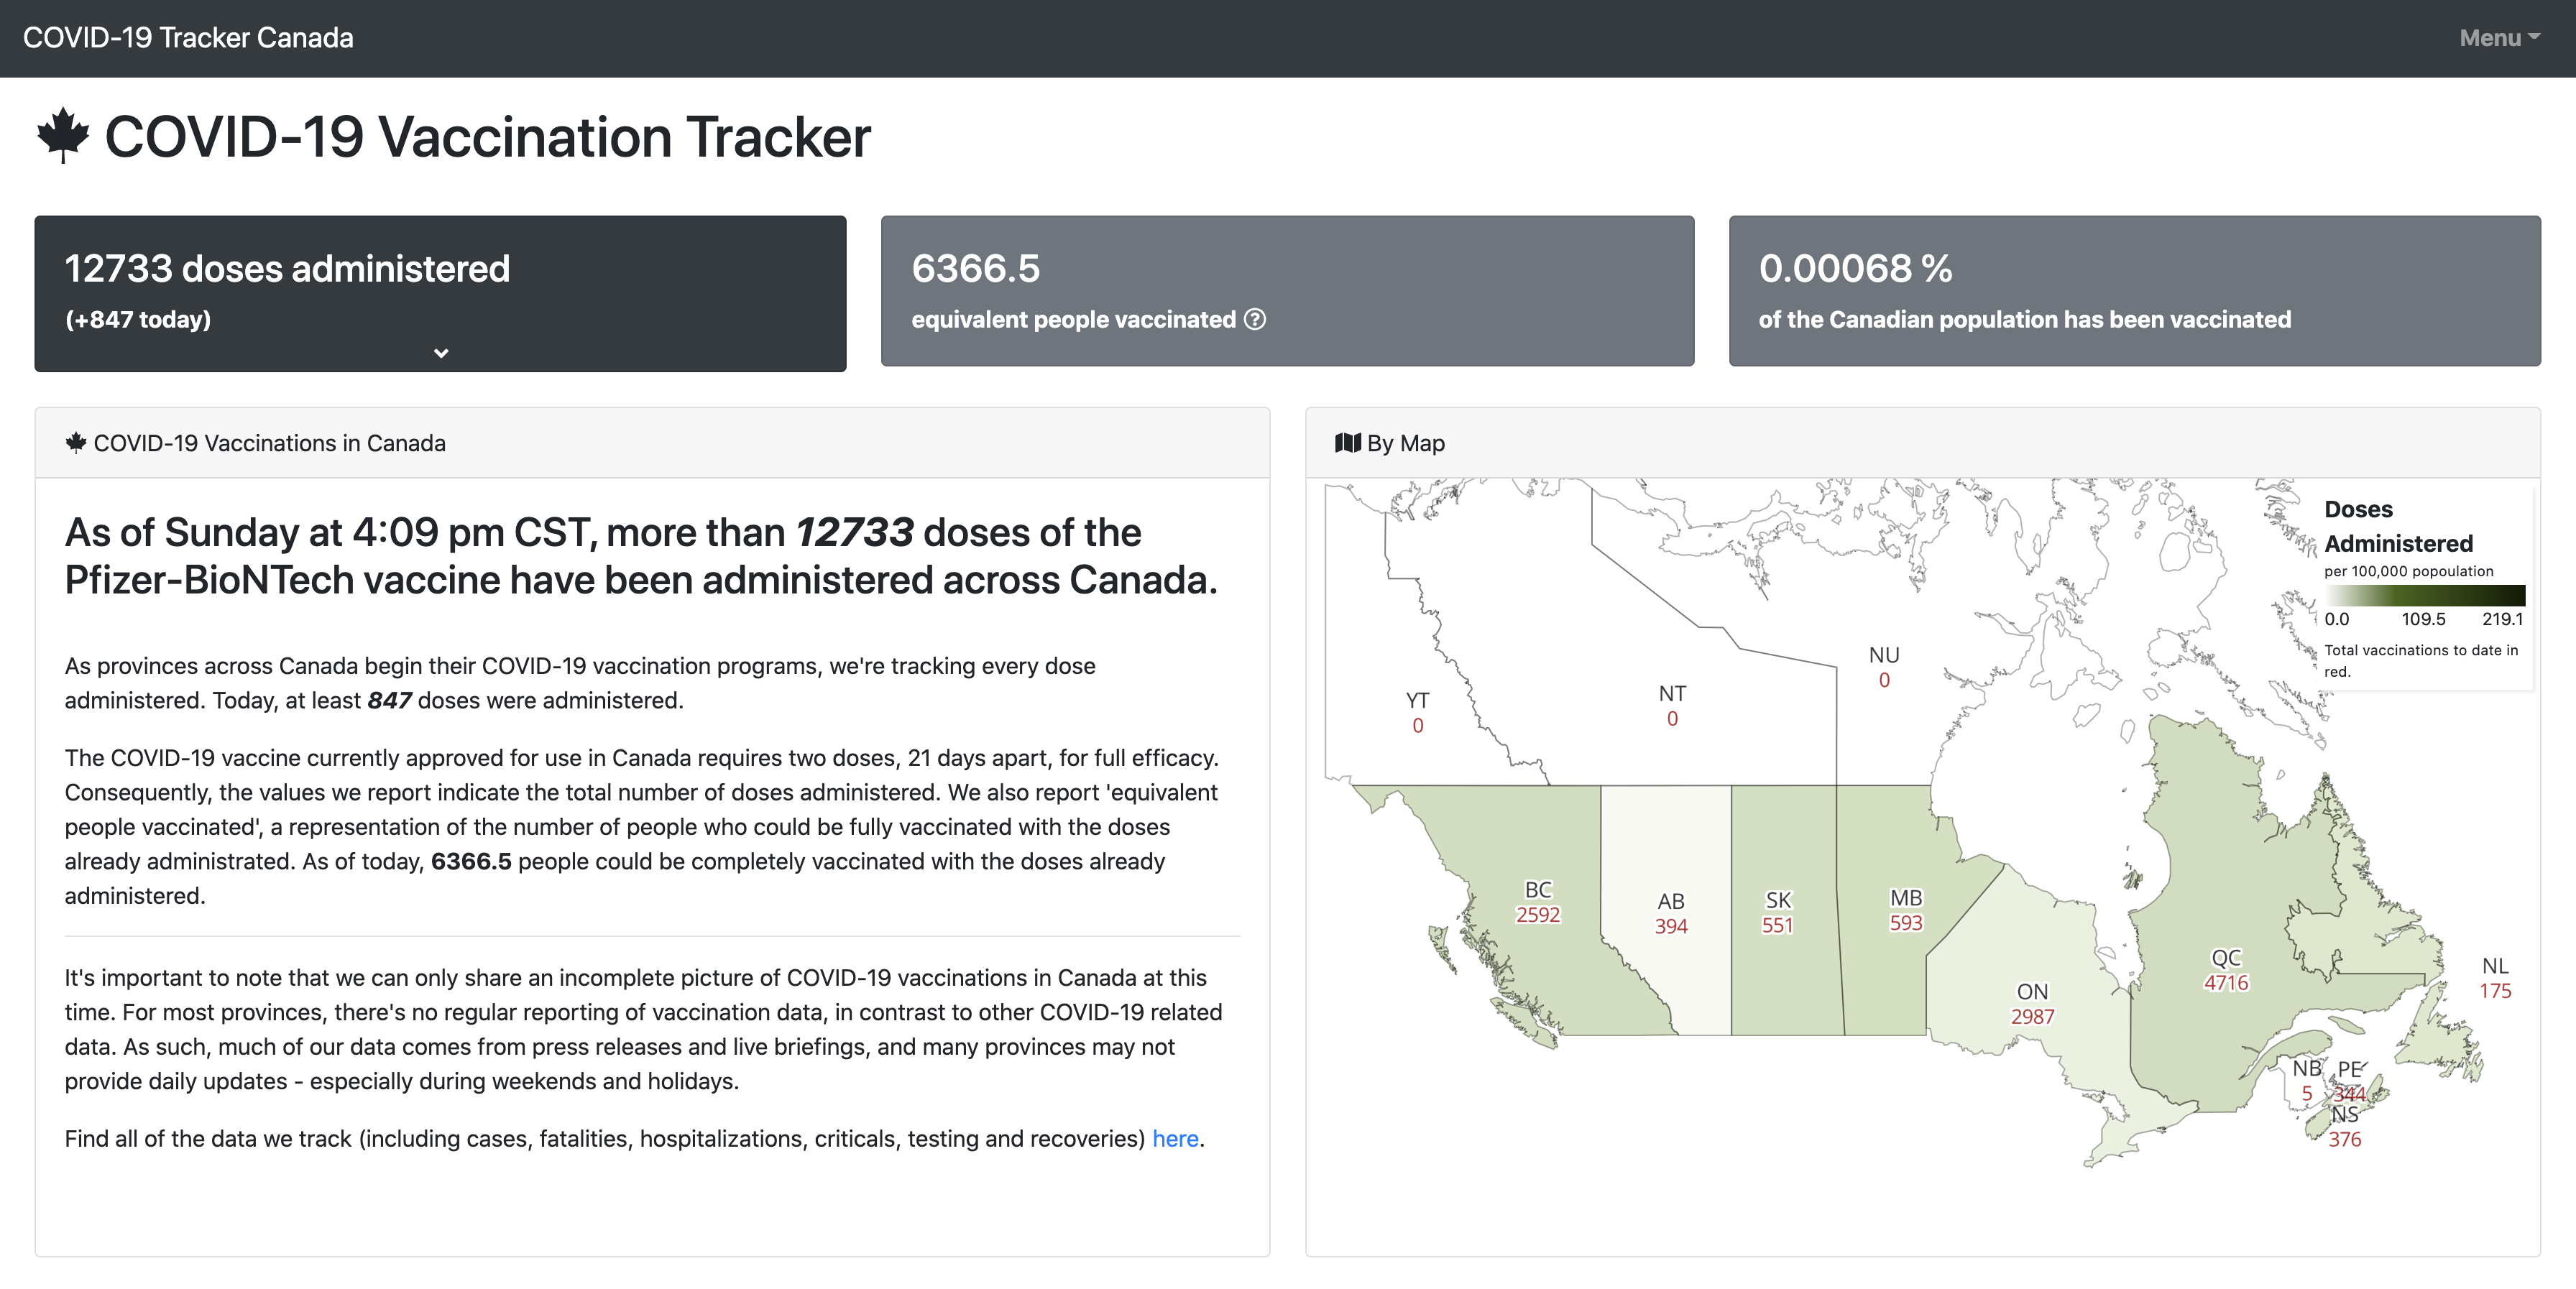Viewport: 2576px width, 1289px height.
Task: Open the 'here' data link
Action: 1175,1138
